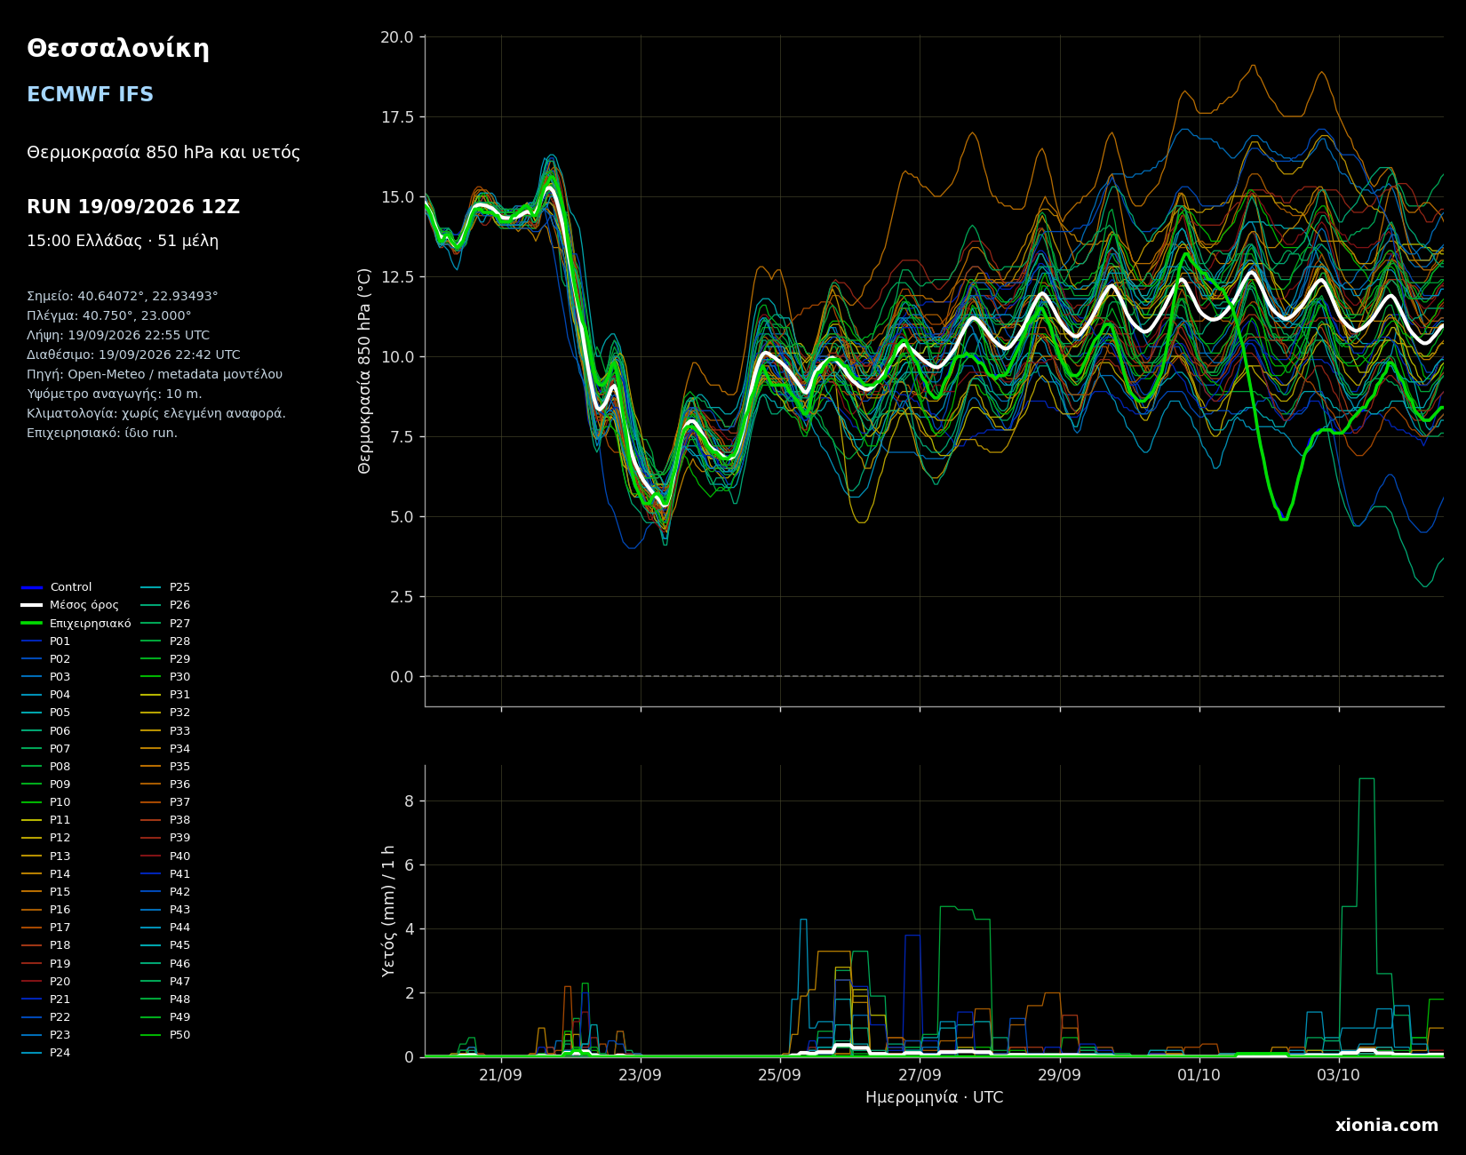Click the 01/10 date tick label
Viewport: 1466px width, 1155px height.
tap(1199, 1074)
